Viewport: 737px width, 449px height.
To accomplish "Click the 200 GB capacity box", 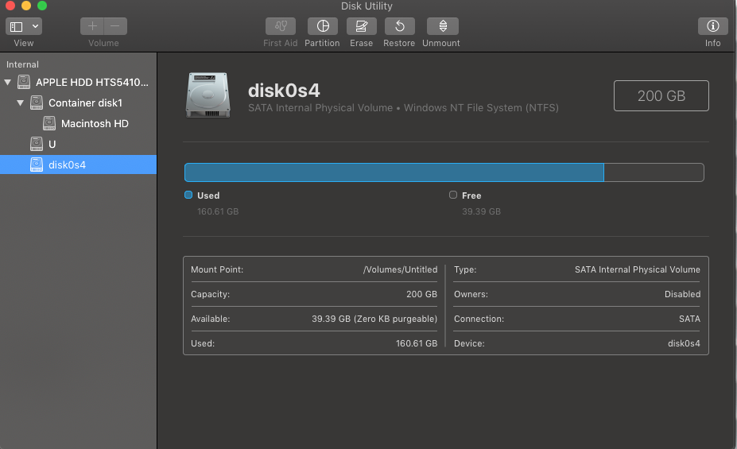I will point(661,96).
